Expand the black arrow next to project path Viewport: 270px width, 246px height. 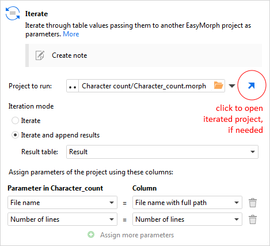(x=232, y=86)
